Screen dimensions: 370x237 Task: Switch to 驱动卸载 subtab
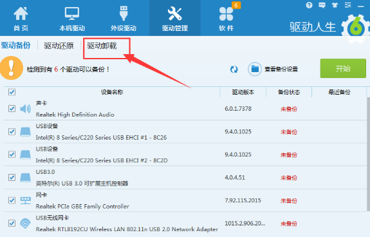coord(102,46)
